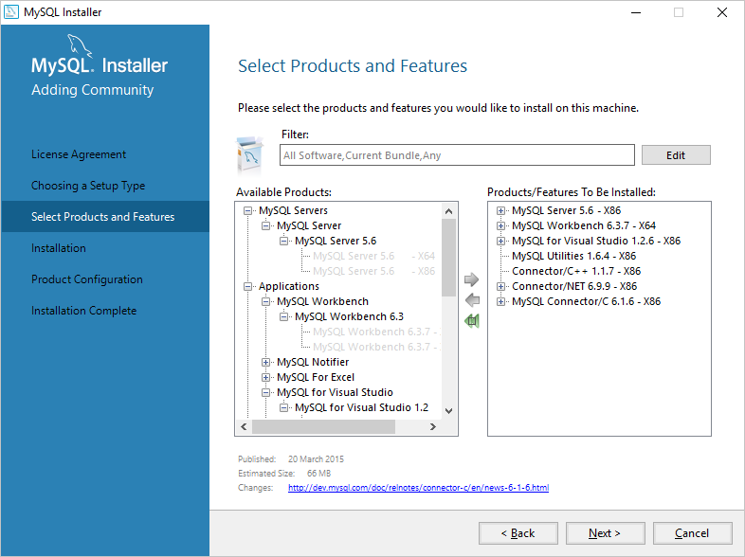Go to Installation Complete step

click(83, 311)
